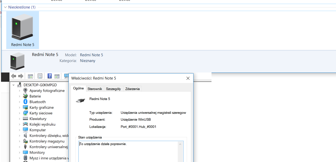Expand the Karty graficzne category

click(19, 107)
